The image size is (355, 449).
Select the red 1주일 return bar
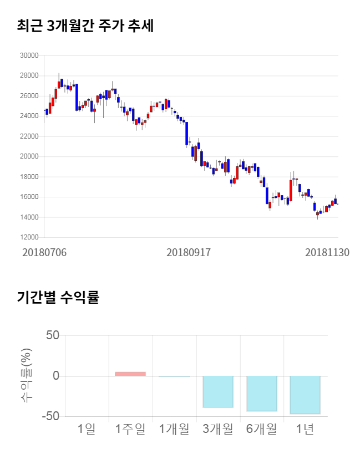(x=130, y=374)
